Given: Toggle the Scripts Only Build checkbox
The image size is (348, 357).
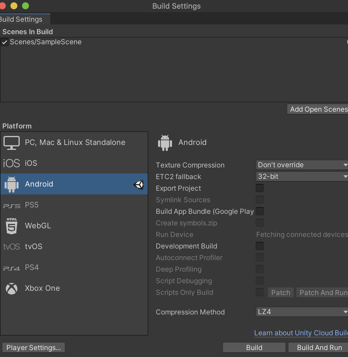Looking at the screenshot, I should pyautogui.click(x=260, y=292).
